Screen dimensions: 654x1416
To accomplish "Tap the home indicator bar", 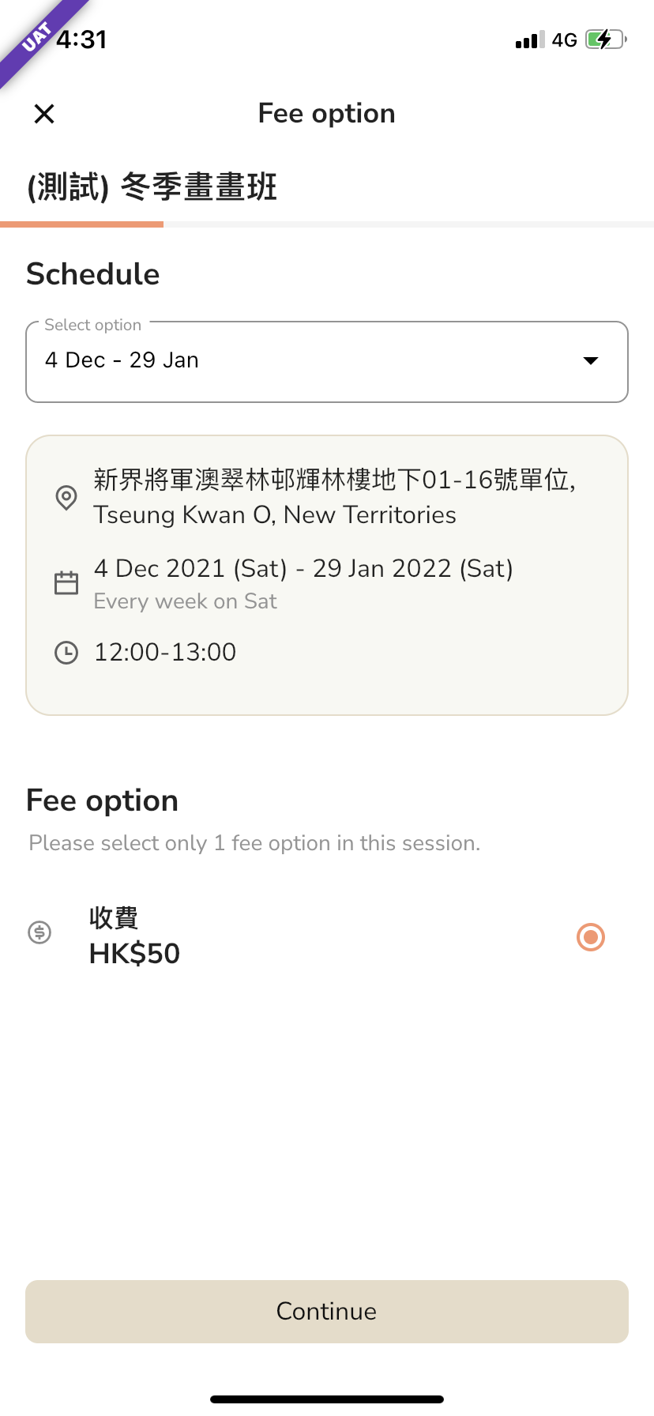I will 327,1399.
